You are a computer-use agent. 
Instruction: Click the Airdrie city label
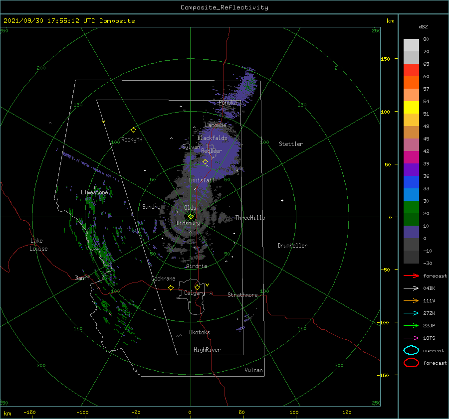point(197,266)
